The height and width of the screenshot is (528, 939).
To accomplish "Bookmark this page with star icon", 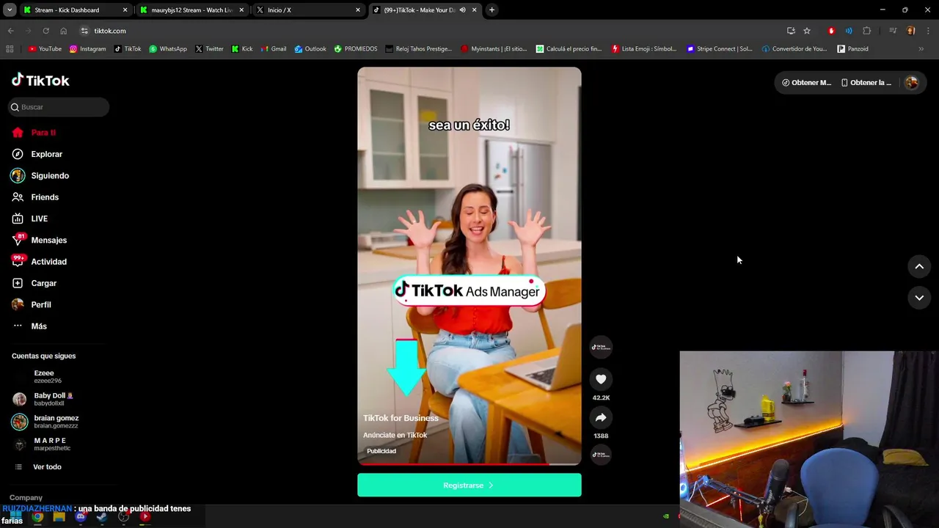I will 807,31.
